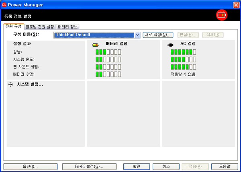
Task: Open the 글로벌 전원 설정 tab
Action: (x=40, y=27)
